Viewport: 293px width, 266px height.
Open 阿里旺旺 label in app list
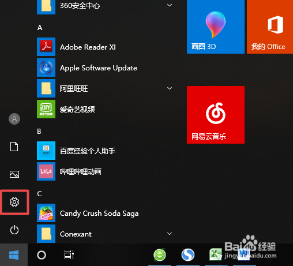pyautogui.click(x=74, y=89)
